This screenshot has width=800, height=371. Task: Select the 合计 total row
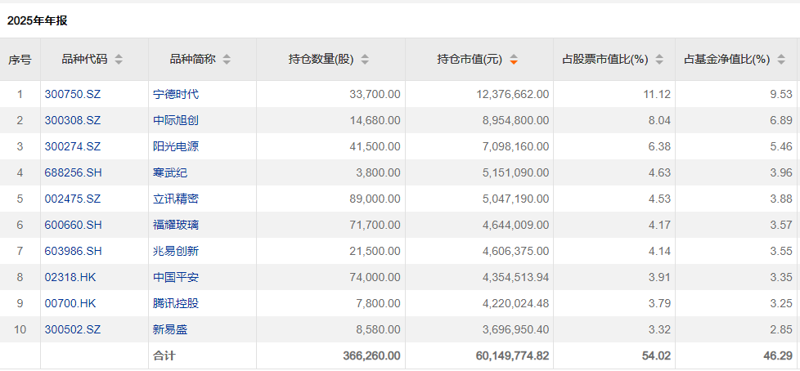pos(164,355)
